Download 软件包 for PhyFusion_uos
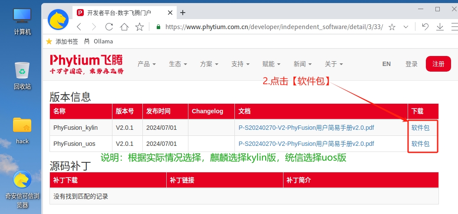This screenshot has height=214, width=458. click(420, 144)
